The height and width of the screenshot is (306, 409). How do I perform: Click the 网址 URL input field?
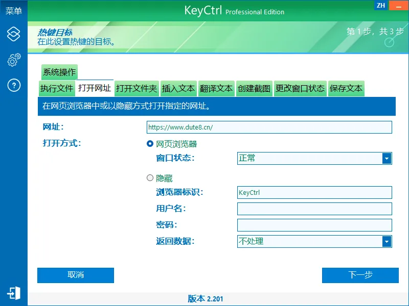pyautogui.click(x=269, y=127)
